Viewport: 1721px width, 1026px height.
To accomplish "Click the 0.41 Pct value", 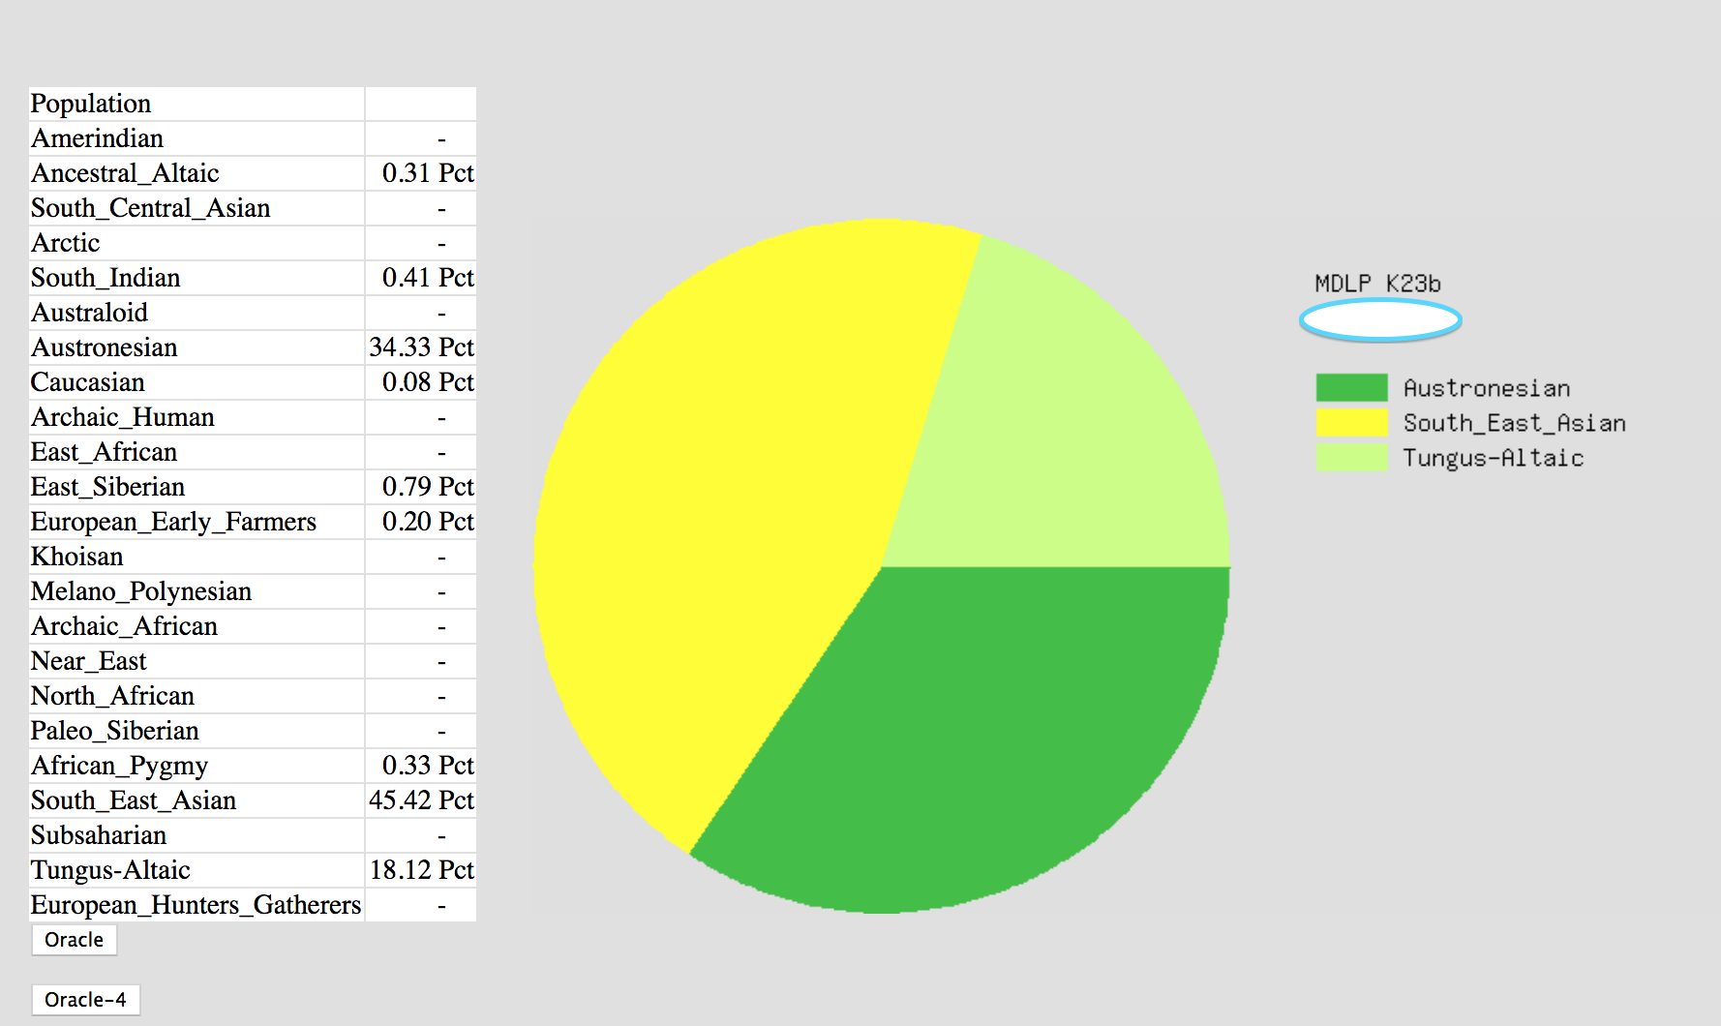I will click(x=428, y=278).
